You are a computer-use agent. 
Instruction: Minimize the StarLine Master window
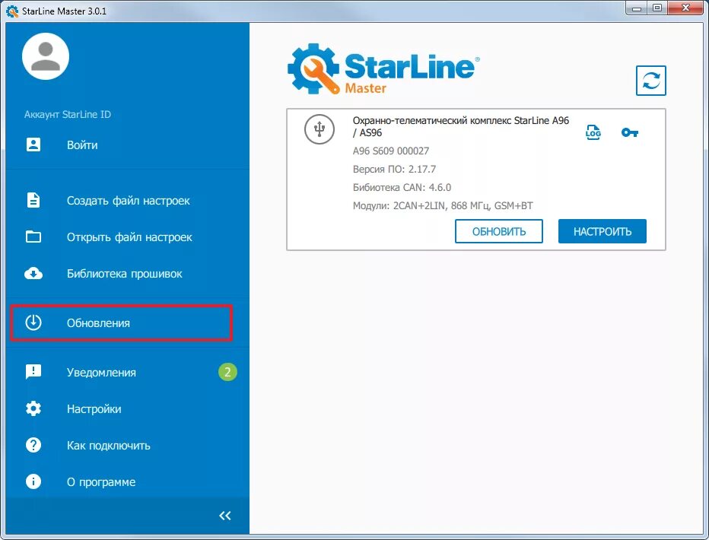(637, 8)
